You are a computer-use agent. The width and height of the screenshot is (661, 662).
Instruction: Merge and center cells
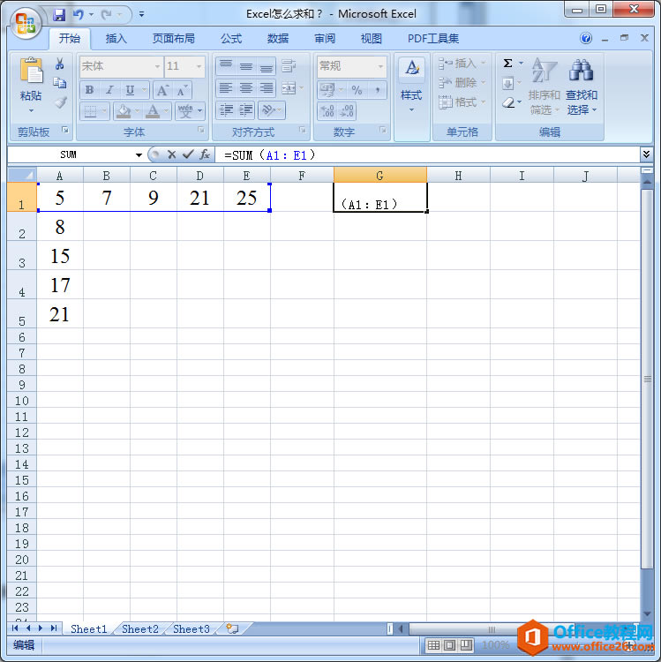pos(289,88)
